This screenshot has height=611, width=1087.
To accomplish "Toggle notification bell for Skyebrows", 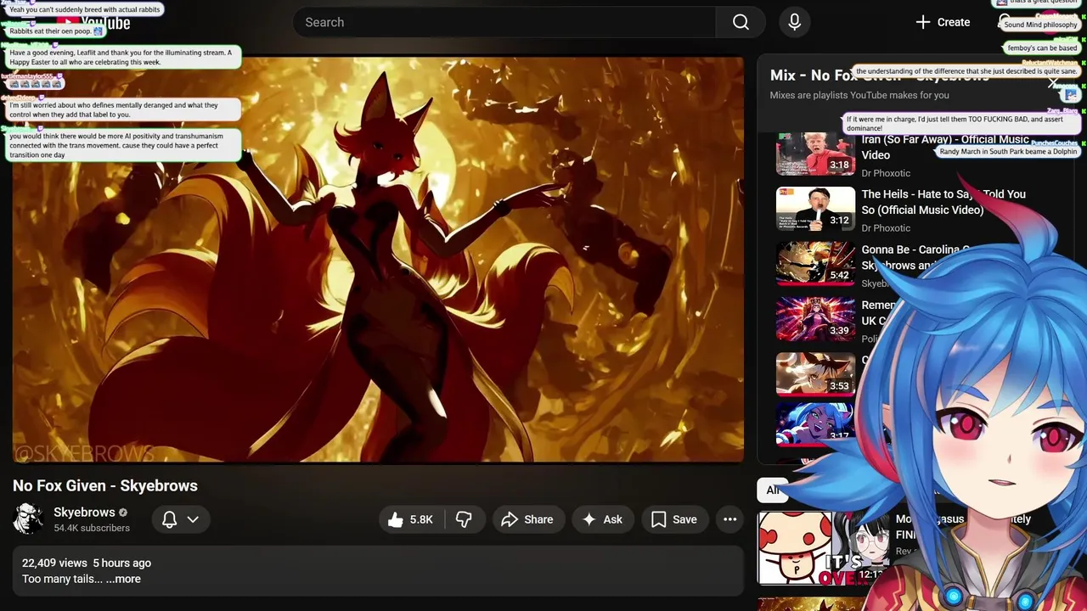I will 169,519.
